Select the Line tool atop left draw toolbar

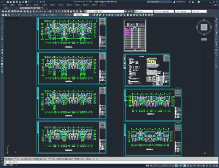click(2, 19)
